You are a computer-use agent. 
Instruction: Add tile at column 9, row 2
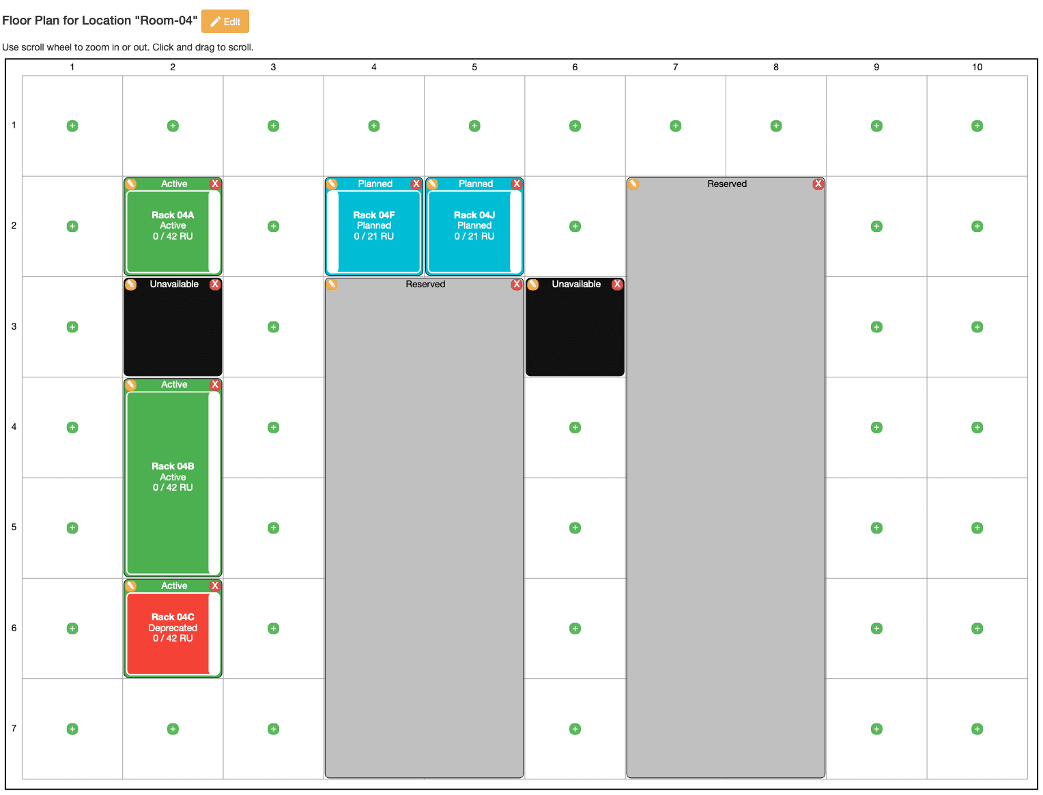click(x=877, y=227)
